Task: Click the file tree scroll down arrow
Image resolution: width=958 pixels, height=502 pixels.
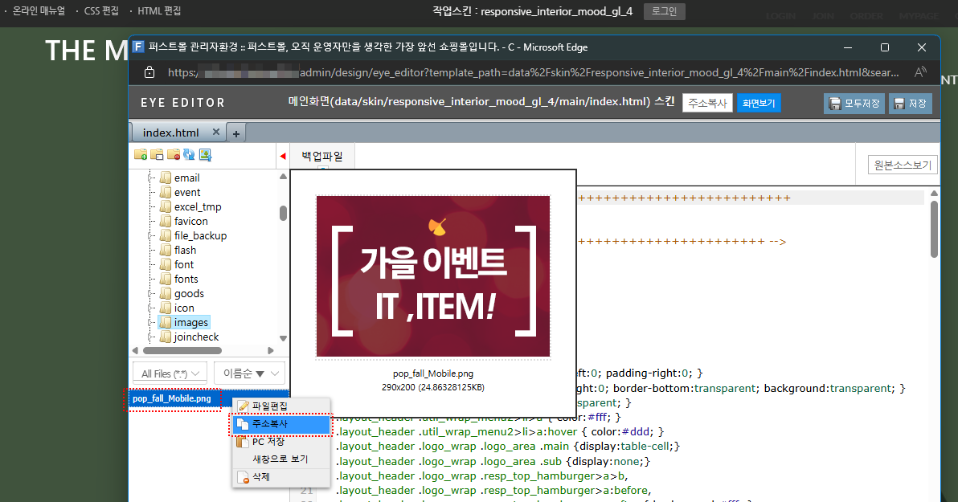Action: (x=283, y=337)
